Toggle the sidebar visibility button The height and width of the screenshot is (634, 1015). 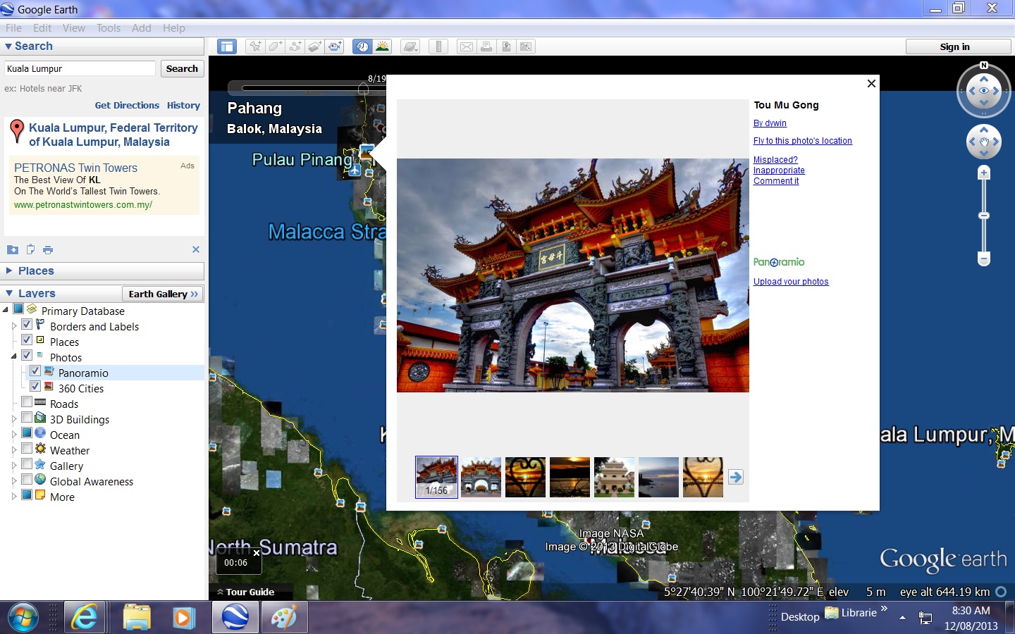click(227, 46)
